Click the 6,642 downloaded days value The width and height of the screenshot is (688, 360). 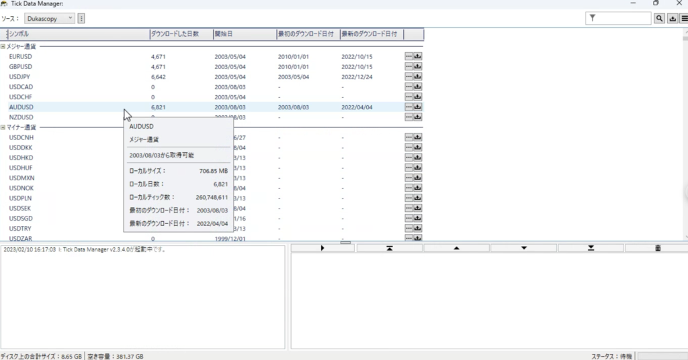pyautogui.click(x=159, y=76)
